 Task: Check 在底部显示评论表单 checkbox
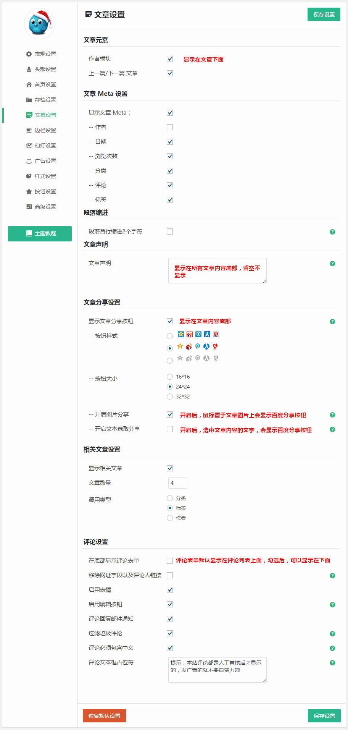tap(170, 561)
